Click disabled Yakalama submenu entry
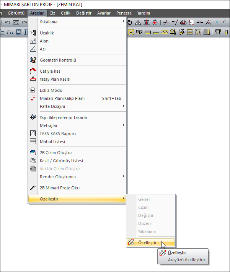230x272 pixels. tap(151, 231)
